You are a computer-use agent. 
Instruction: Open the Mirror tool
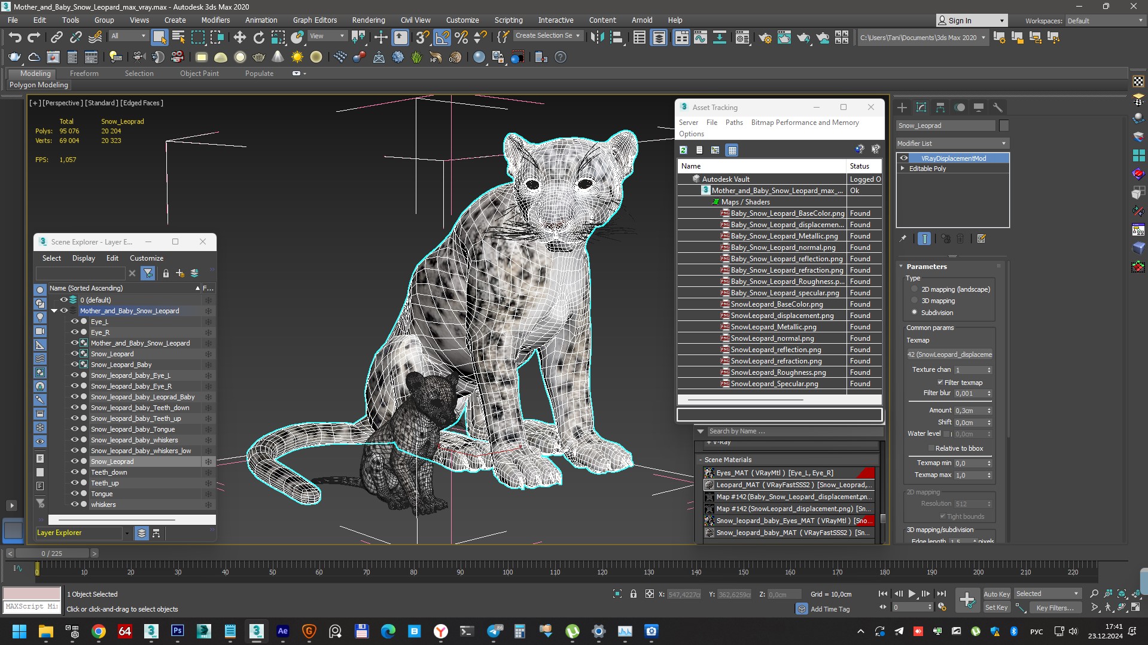point(597,38)
